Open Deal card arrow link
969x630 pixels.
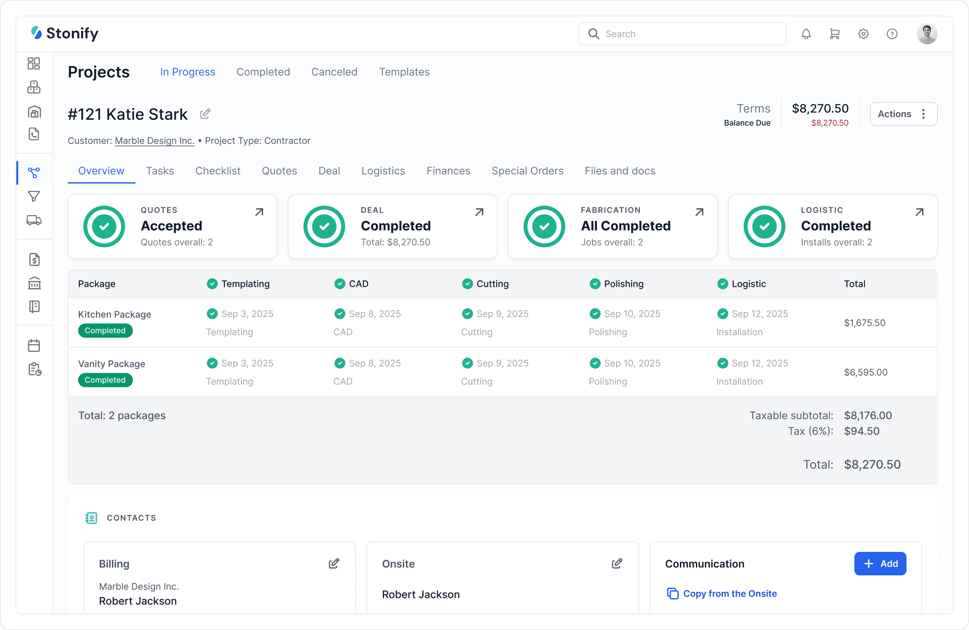479,212
